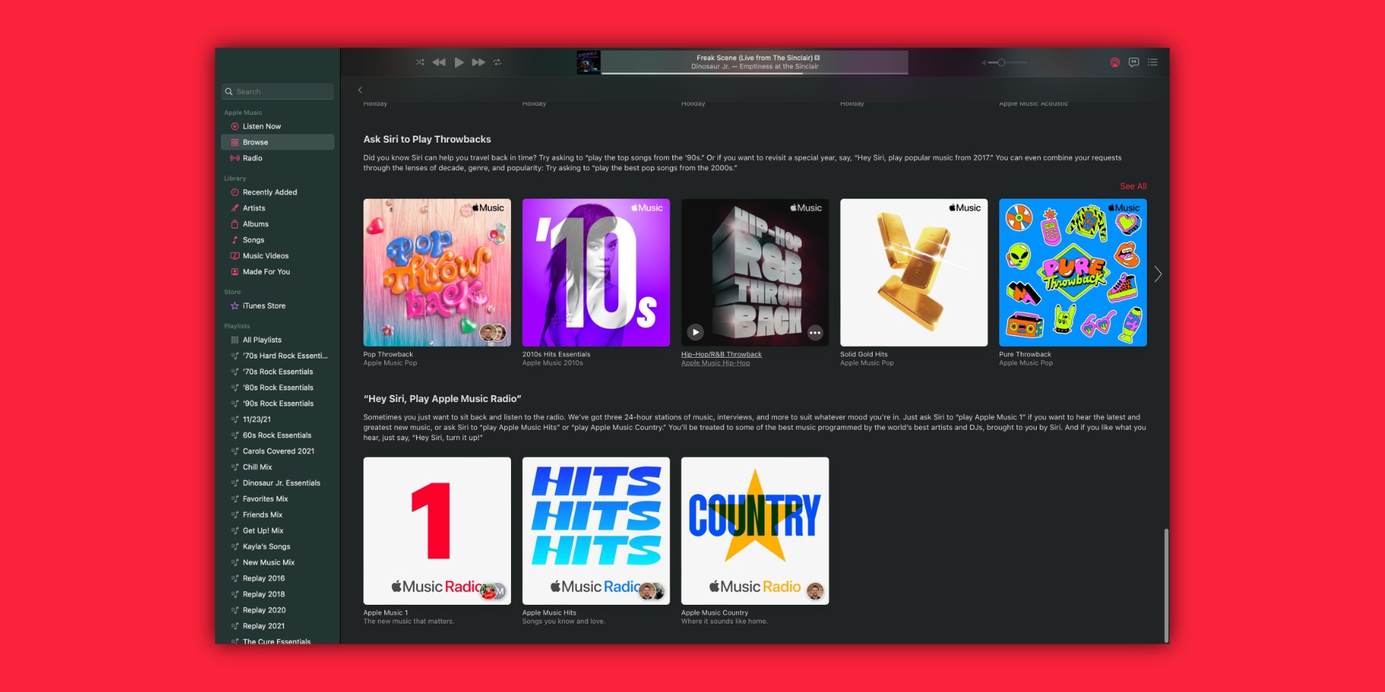This screenshot has height=692, width=1385.
Task: Click the Search field
Action: (277, 91)
